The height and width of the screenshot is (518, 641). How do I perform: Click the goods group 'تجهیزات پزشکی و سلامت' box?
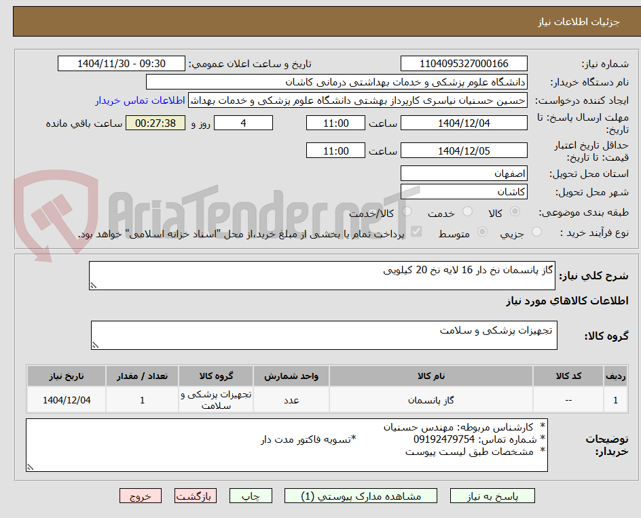324,335
